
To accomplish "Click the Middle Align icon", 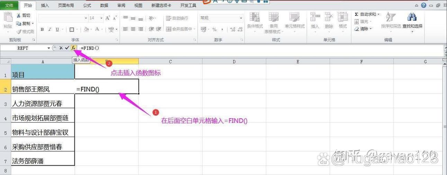I will pos(133,18).
